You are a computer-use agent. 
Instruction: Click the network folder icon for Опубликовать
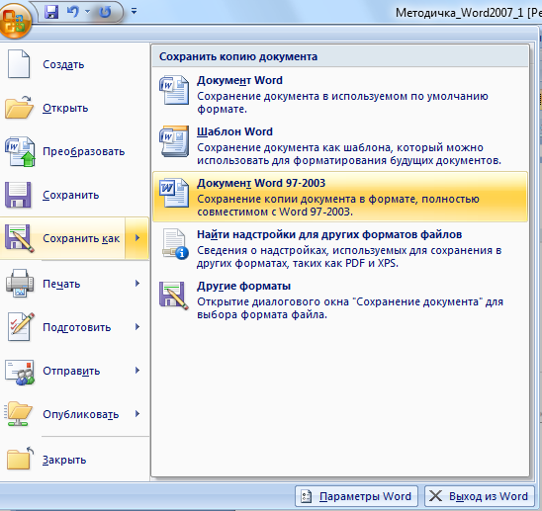19,414
